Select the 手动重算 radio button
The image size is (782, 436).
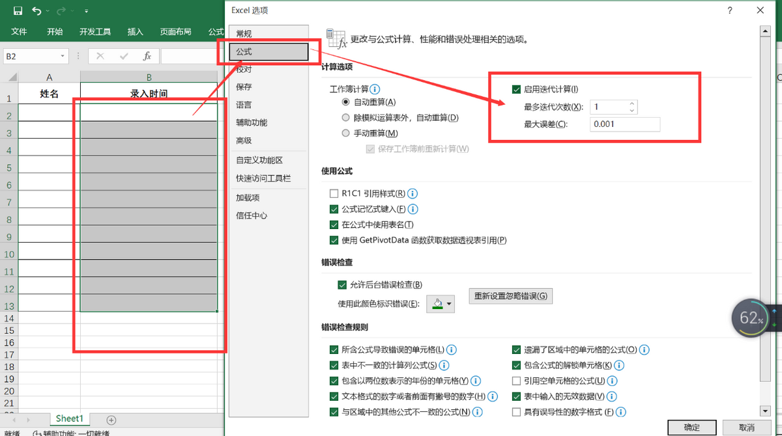point(346,133)
